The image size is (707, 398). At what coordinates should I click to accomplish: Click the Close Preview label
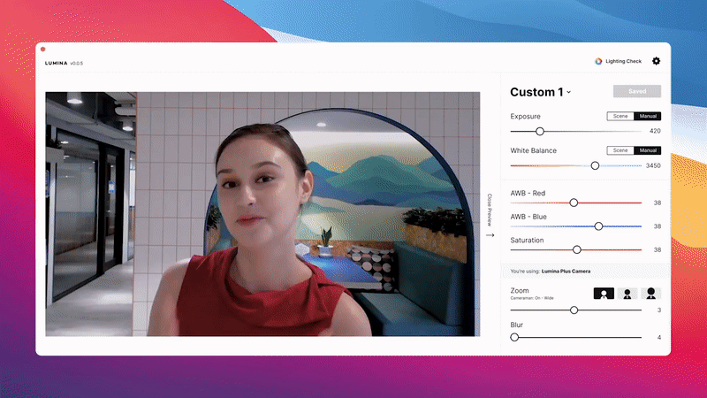click(x=490, y=210)
